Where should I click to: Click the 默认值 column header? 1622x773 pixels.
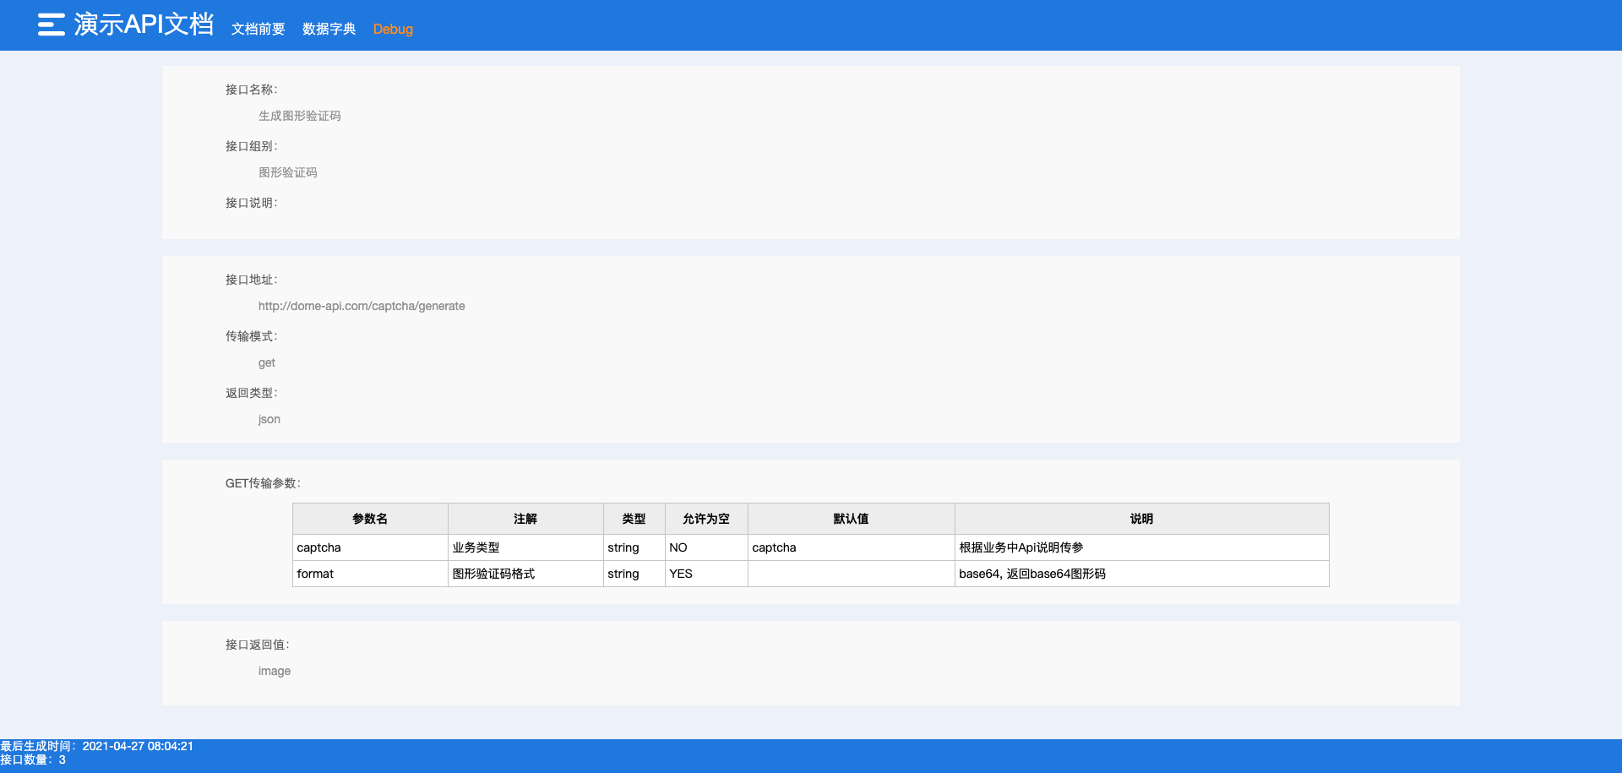851,519
